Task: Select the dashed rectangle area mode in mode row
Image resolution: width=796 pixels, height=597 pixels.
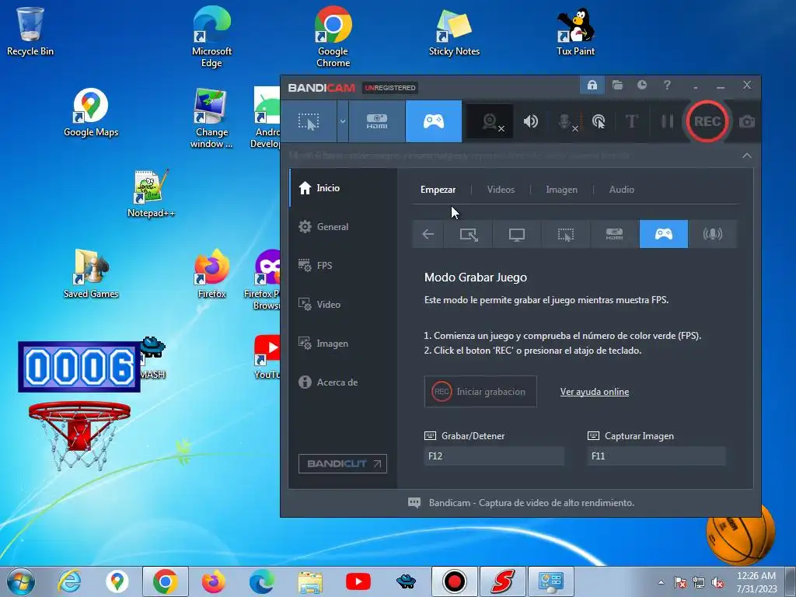Action: tap(566, 234)
